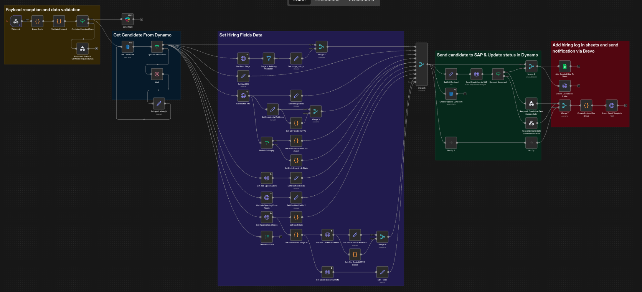Open Add Sended Hire To Sheet node

(x=564, y=66)
